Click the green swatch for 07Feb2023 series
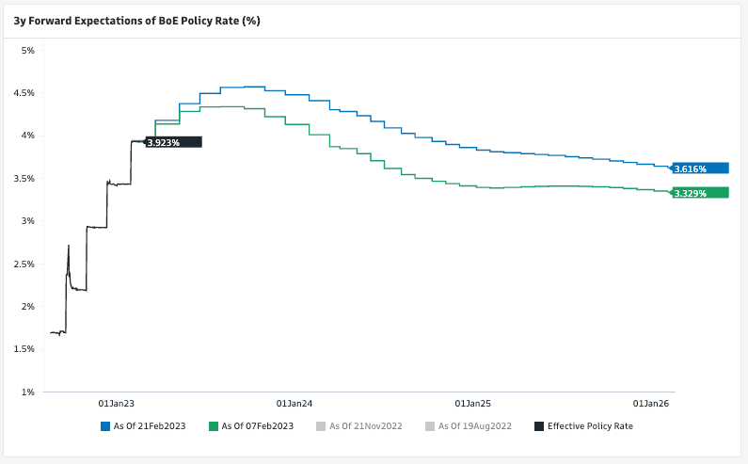This screenshot has width=748, height=464. (x=214, y=426)
